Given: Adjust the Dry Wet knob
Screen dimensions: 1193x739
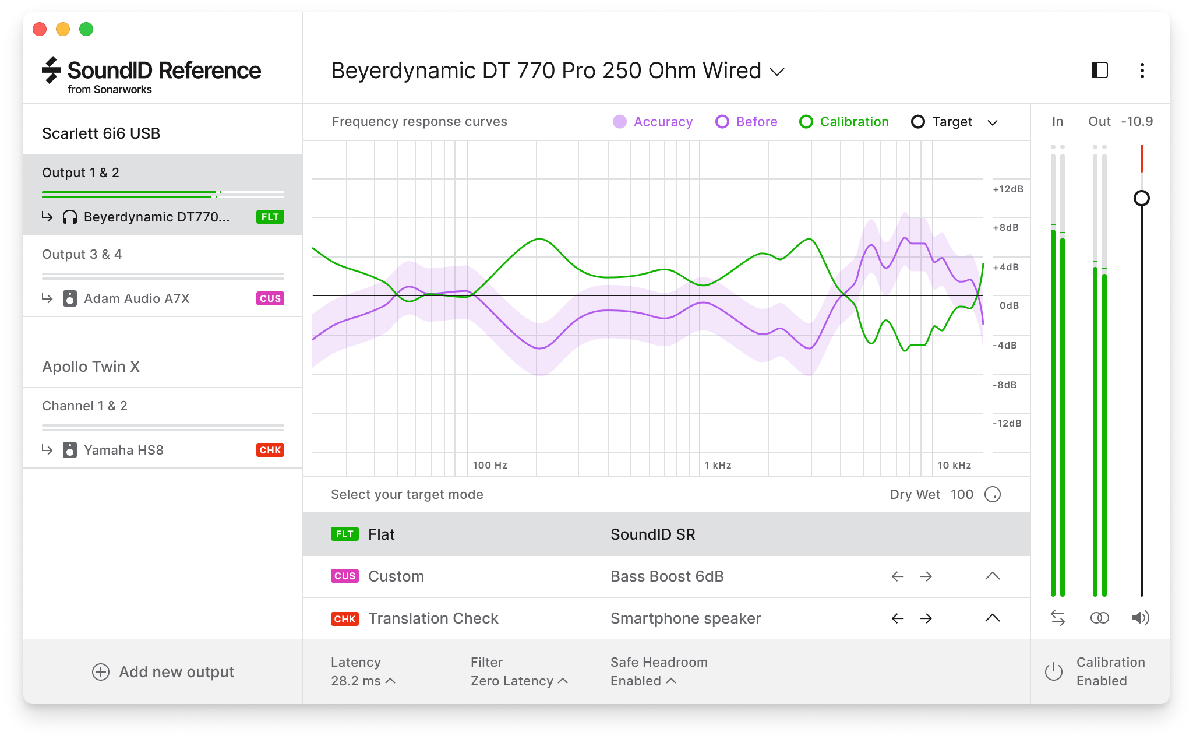Looking at the screenshot, I should tap(993, 494).
